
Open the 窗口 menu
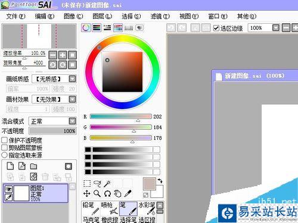pos(218,16)
